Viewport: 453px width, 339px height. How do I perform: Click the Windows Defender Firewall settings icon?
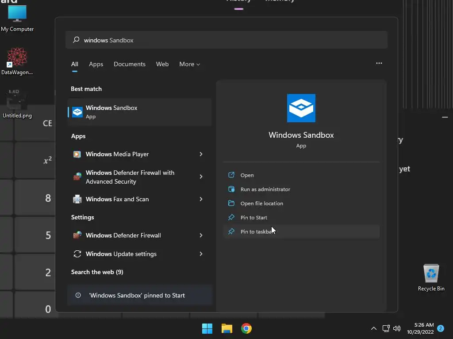[x=77, y=235]
